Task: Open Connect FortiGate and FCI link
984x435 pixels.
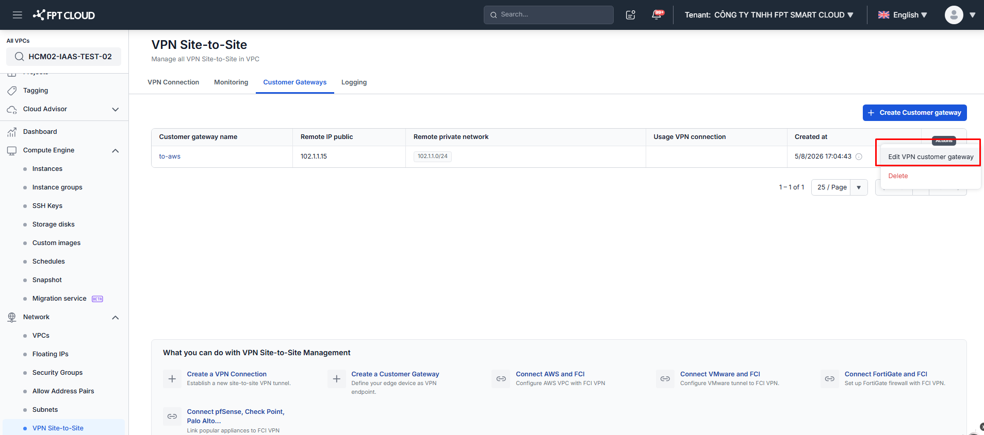Action: pos(886,374)
